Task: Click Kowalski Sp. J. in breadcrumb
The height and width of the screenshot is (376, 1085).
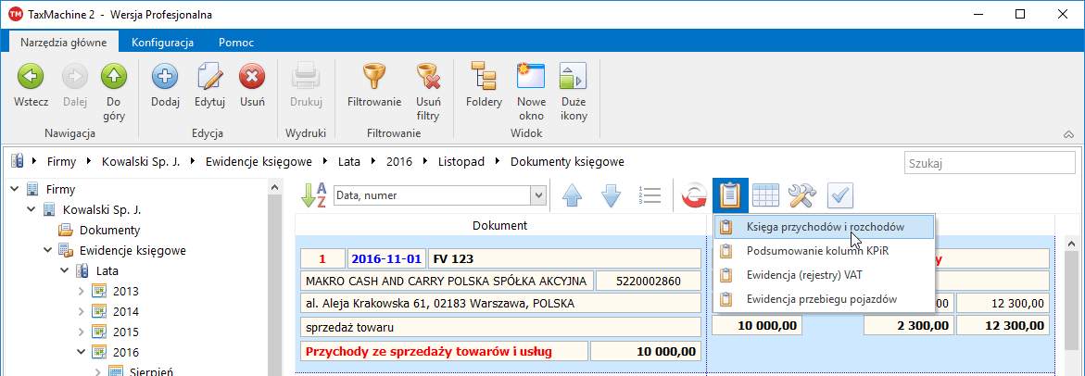Action: coord(141,162)
